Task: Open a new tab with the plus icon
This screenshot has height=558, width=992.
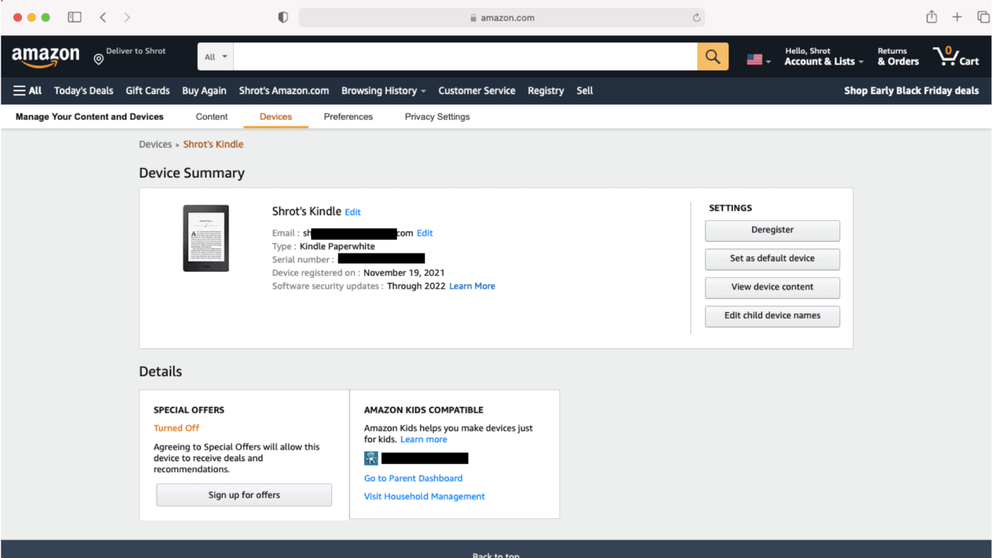Action: 957,17
